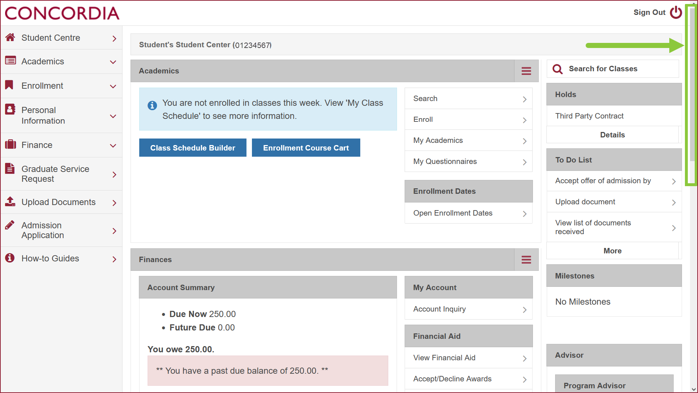Screen dimensions: 698x393
Task: Click the Sign Out link
Action: [x=649, y=12]
